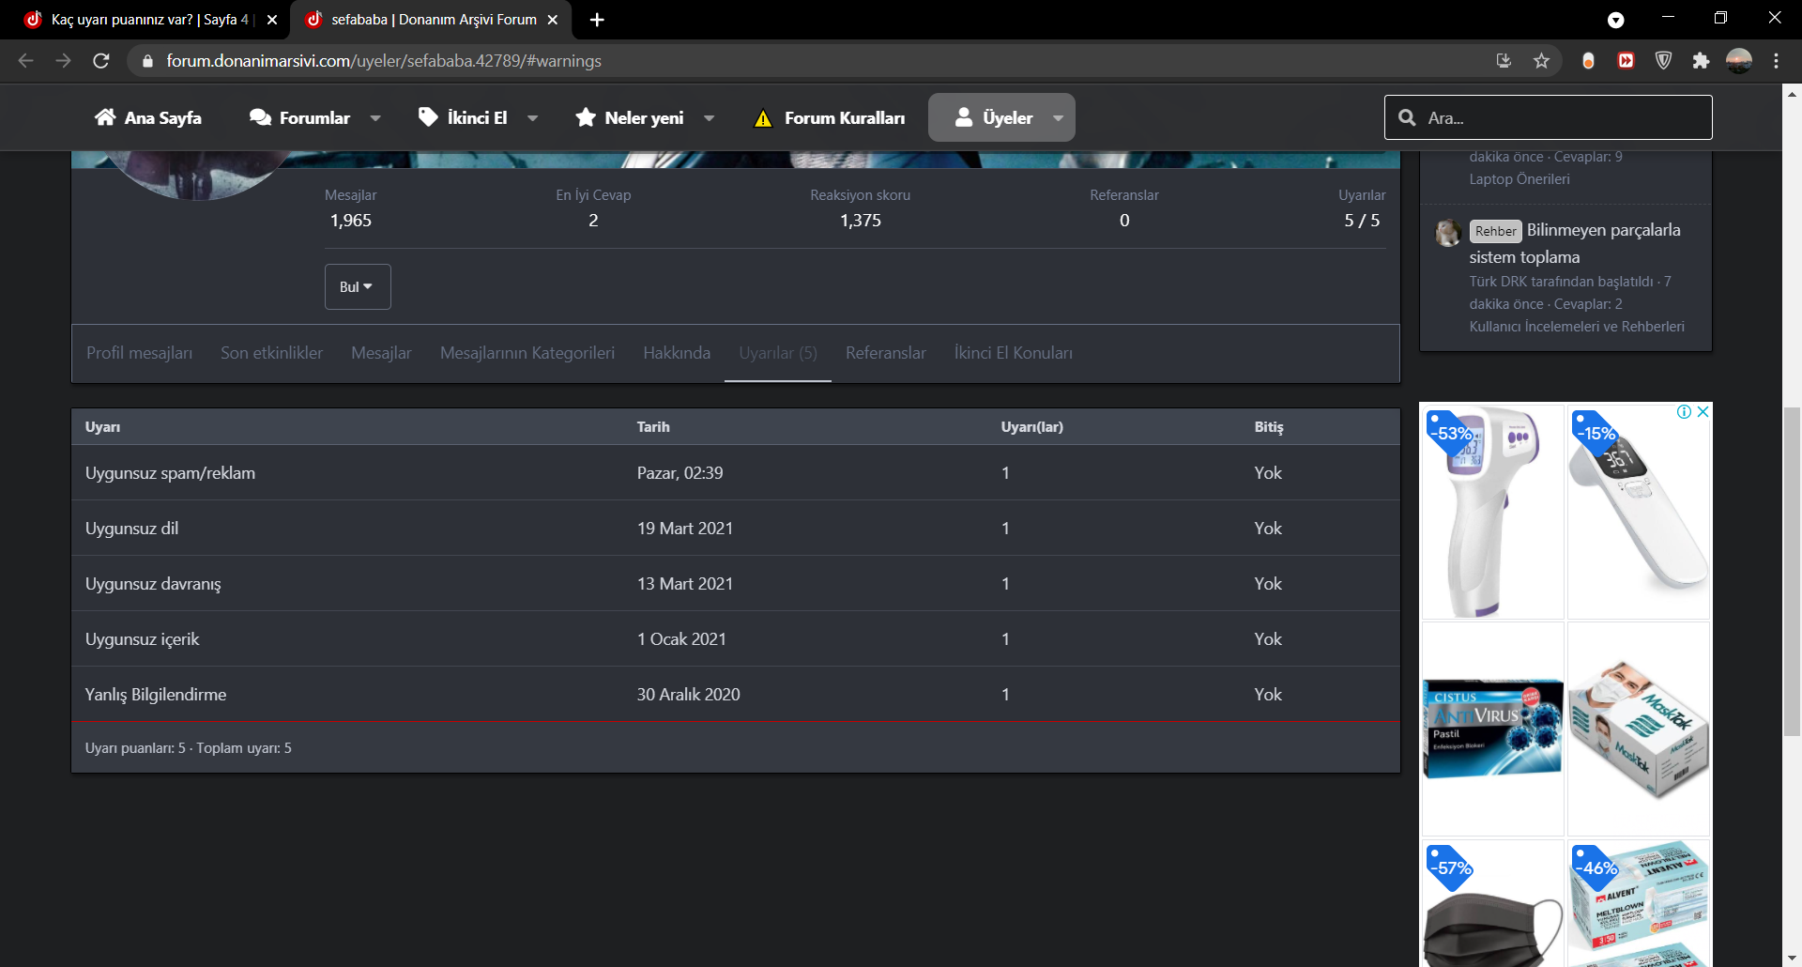Click the Cistus AntiVirus pastil ad

click(x=1492, y=729)
